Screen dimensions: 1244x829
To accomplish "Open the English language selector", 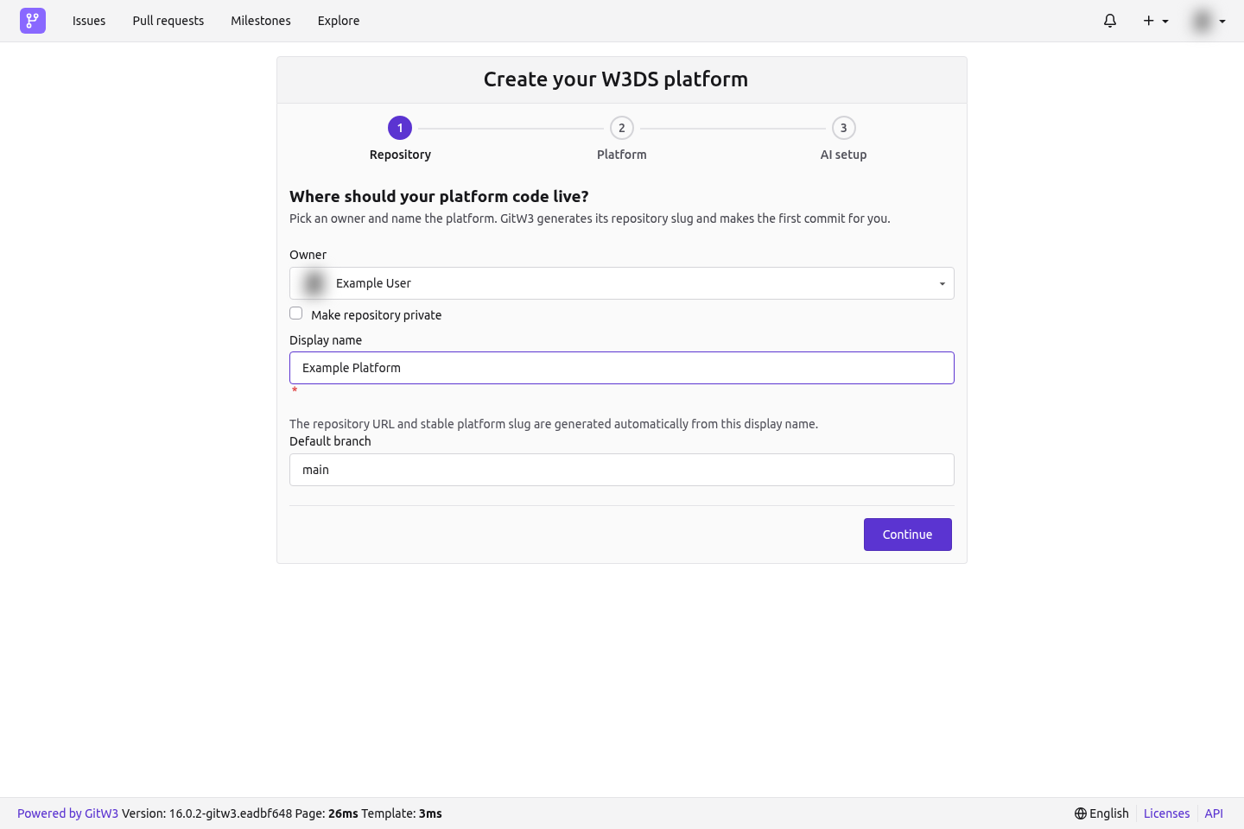I will [1101, 813].
